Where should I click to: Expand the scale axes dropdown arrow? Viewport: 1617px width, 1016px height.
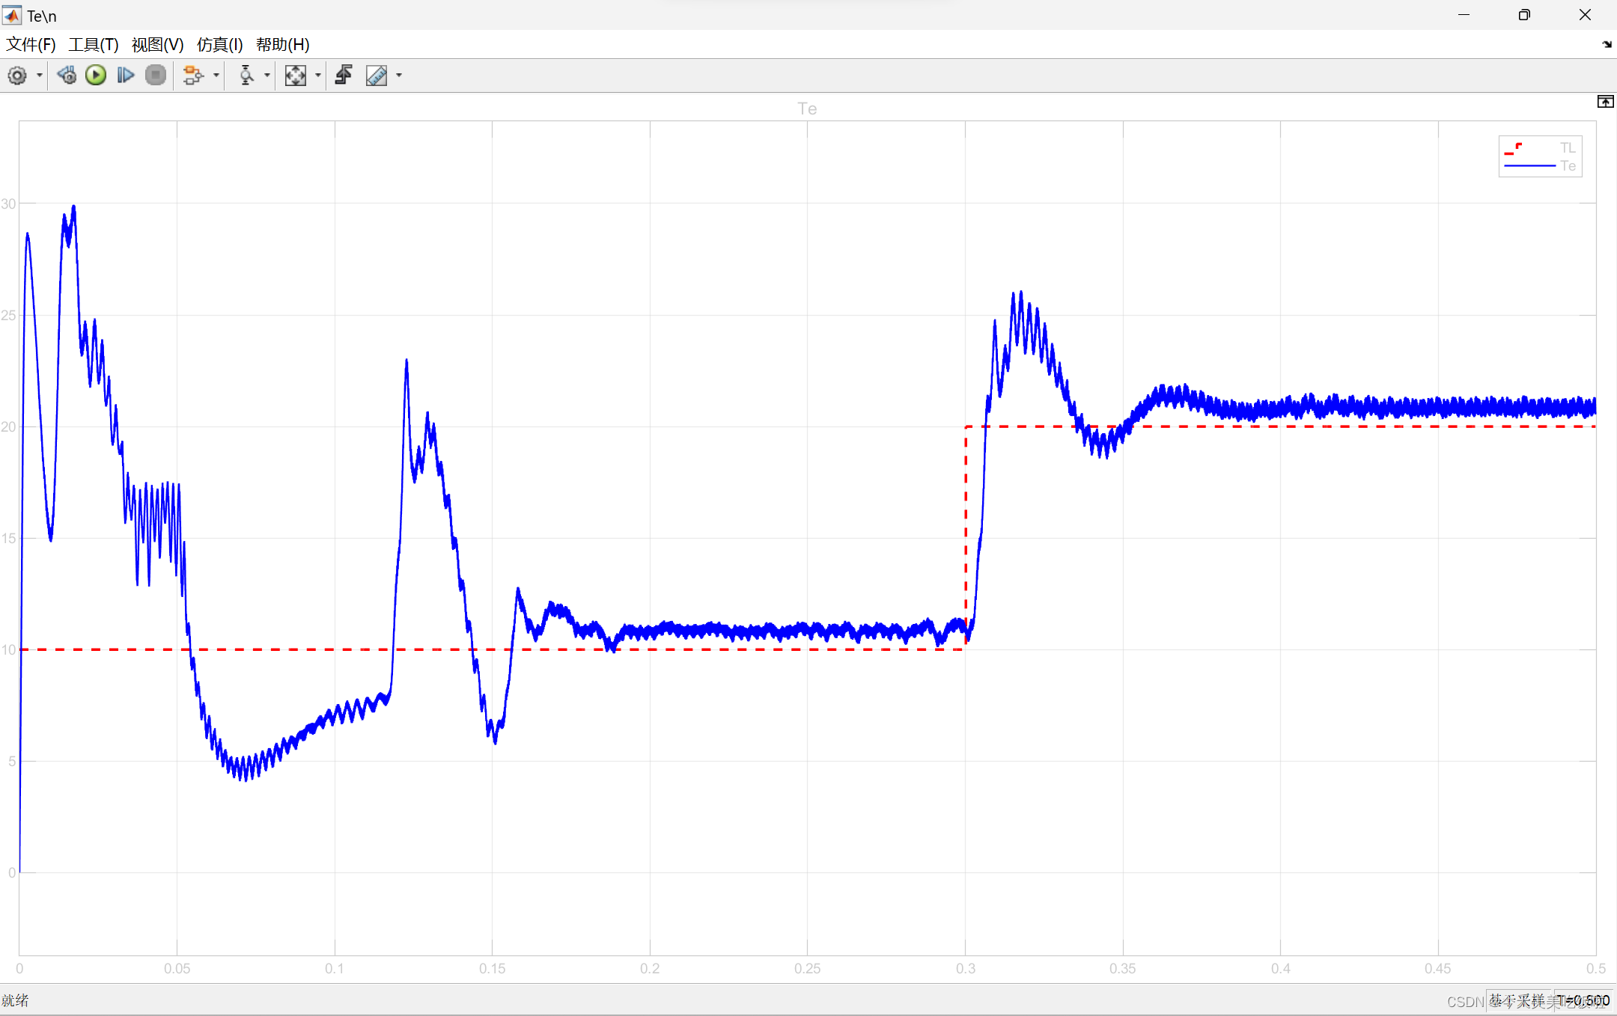coord(318,76)
